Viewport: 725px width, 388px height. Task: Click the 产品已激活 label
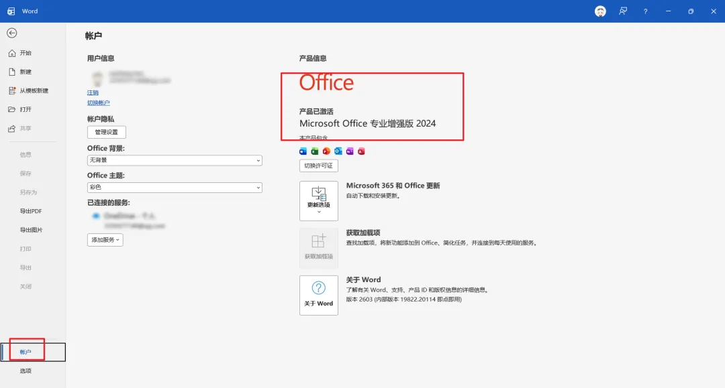pyautogui.click(x=316, y=111)
